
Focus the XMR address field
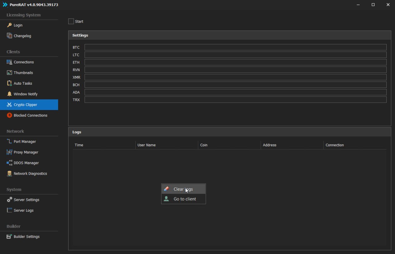point(235,77)
